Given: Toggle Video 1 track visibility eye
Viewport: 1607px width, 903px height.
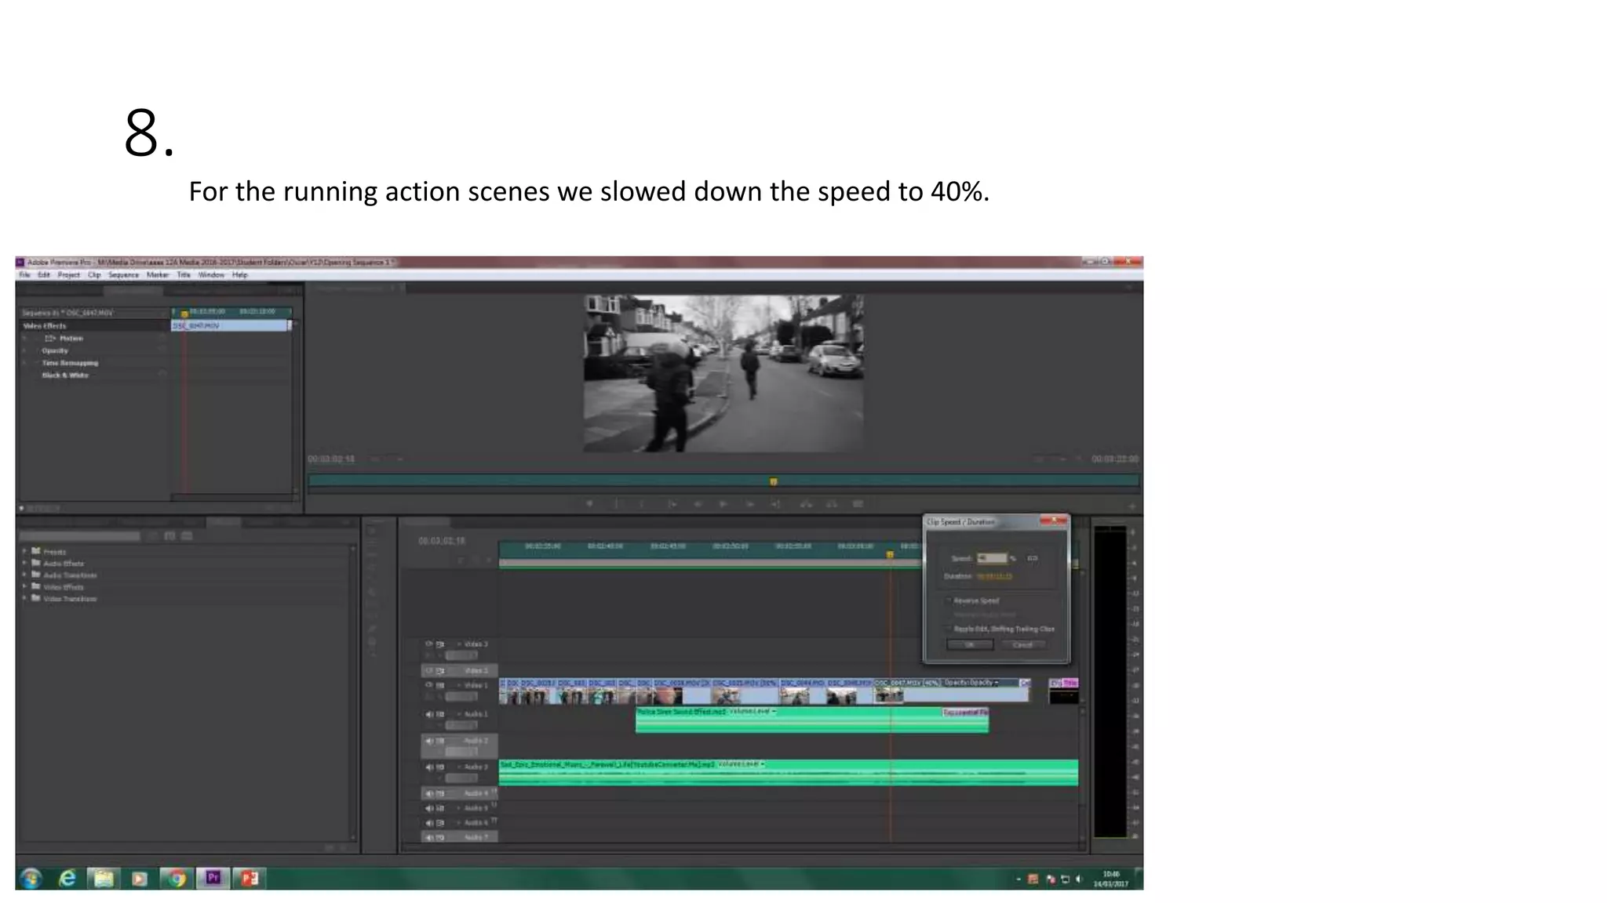Looking at the screenshot, I should pyautogui.click(x=428, y=684).
